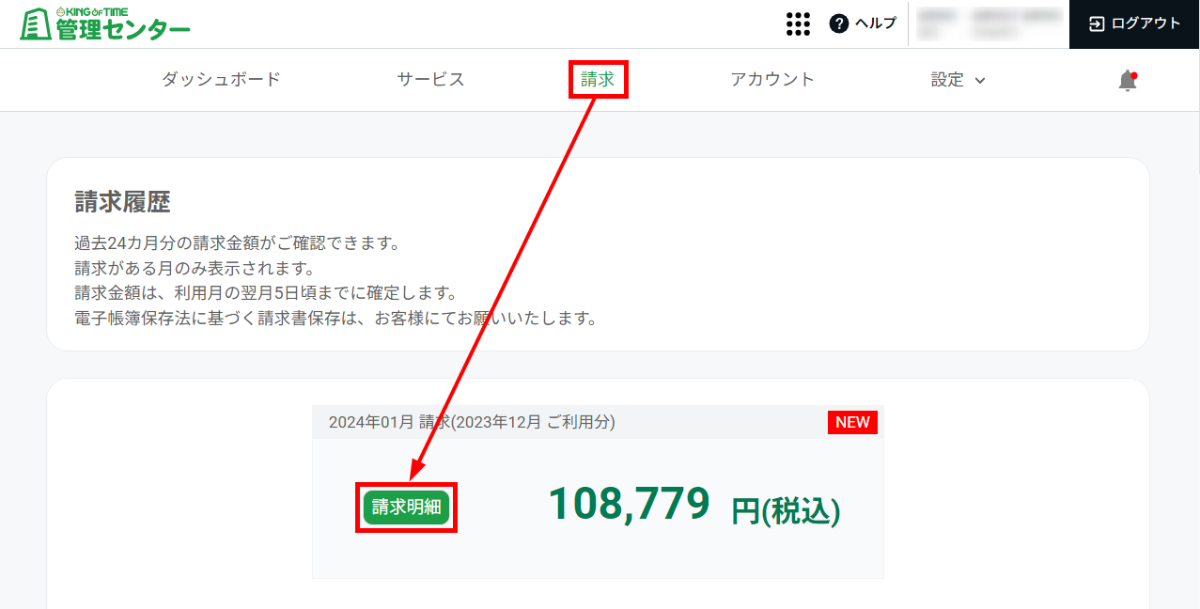Go to the アカウント tab
This screenshot has height=609, width=1200.
[772, 80]
